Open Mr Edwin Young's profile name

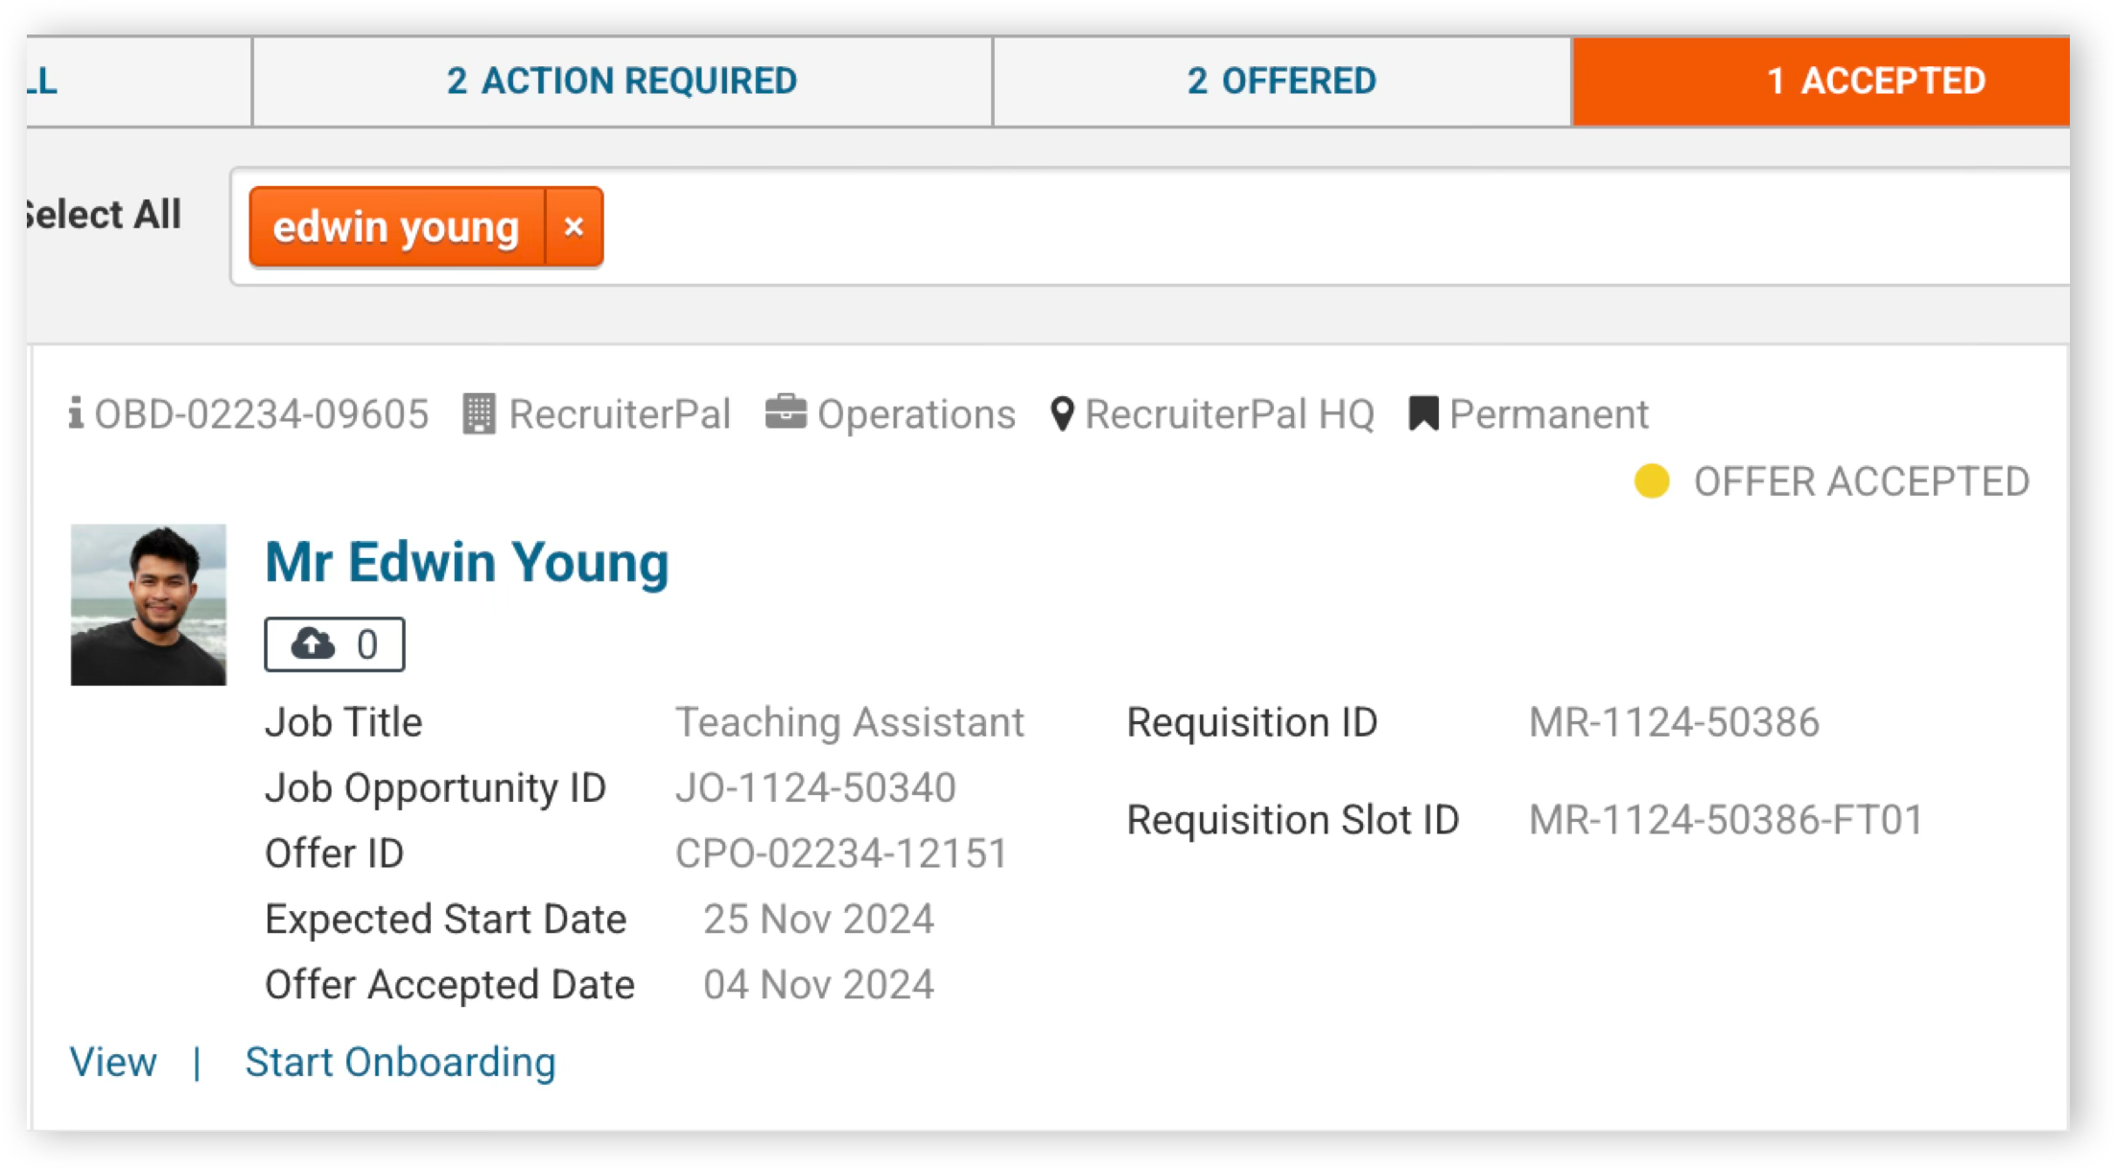[467, 562]
